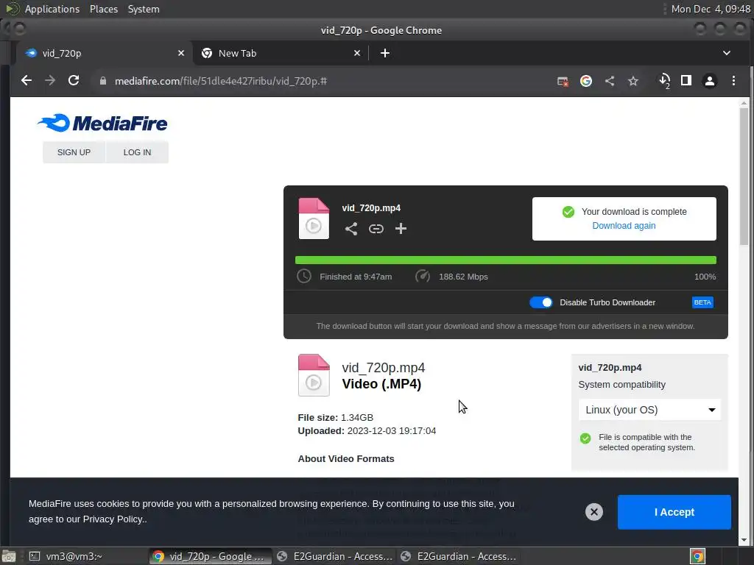
Task: Select second E2Guardian taskbar window
Action: (459, 556)
